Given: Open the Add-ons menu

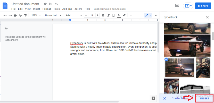Looking at the screenshot, I should coord(67,9).
